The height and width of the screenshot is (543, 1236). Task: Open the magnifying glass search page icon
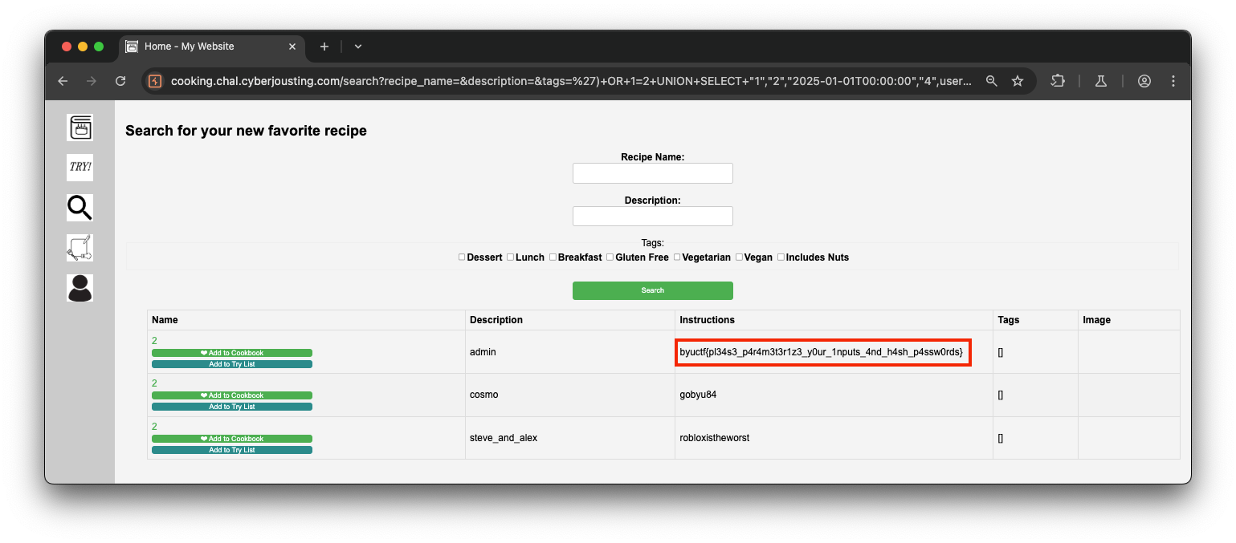(80, 208)
